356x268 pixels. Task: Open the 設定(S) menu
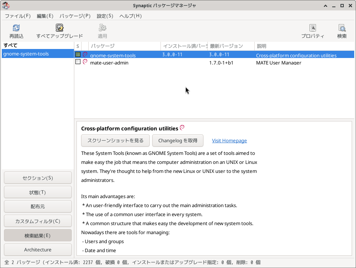[105, 16]
